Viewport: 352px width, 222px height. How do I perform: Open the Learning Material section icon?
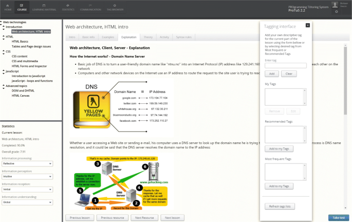tap(44, 7)
